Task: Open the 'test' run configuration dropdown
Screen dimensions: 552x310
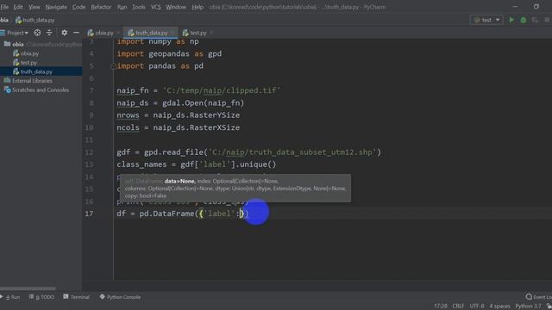Action: click(x=486, y=20)
